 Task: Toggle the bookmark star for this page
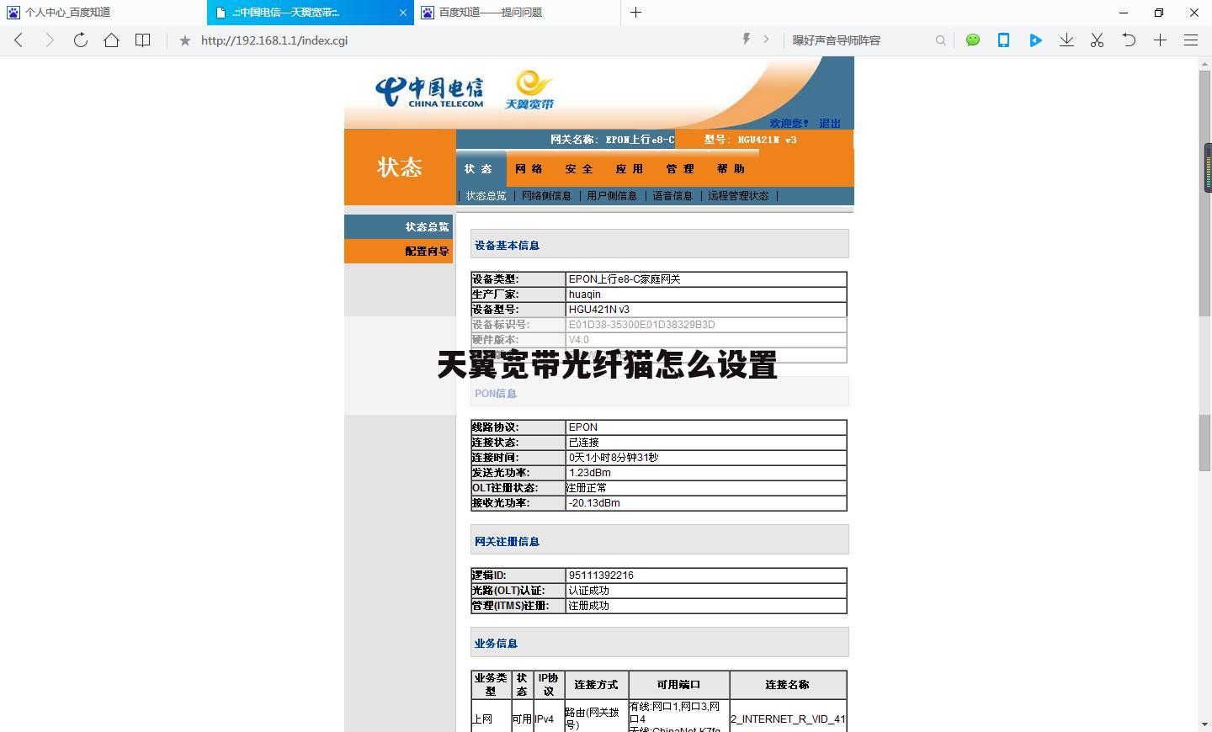click(x=184, y=40)
